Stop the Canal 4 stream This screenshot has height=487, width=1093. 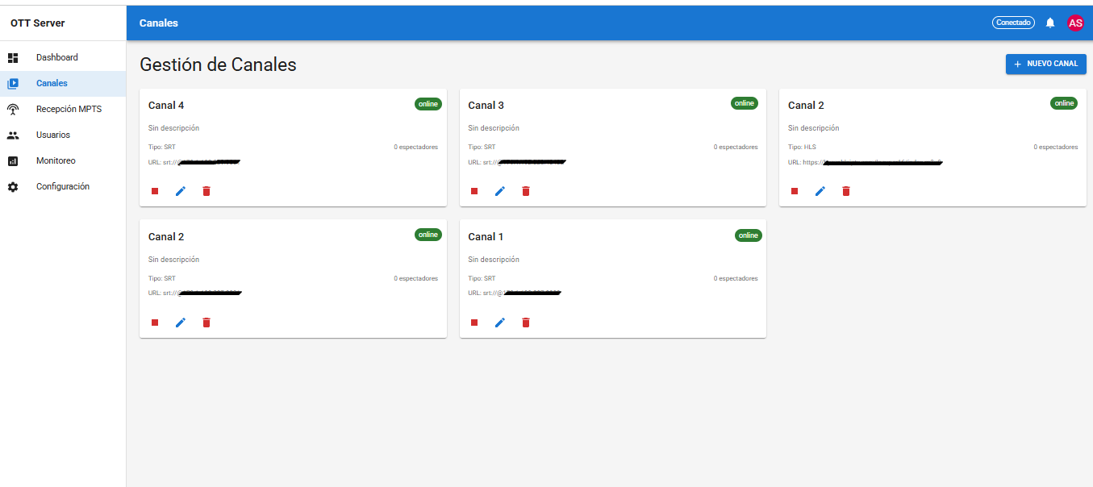point(155,191)
